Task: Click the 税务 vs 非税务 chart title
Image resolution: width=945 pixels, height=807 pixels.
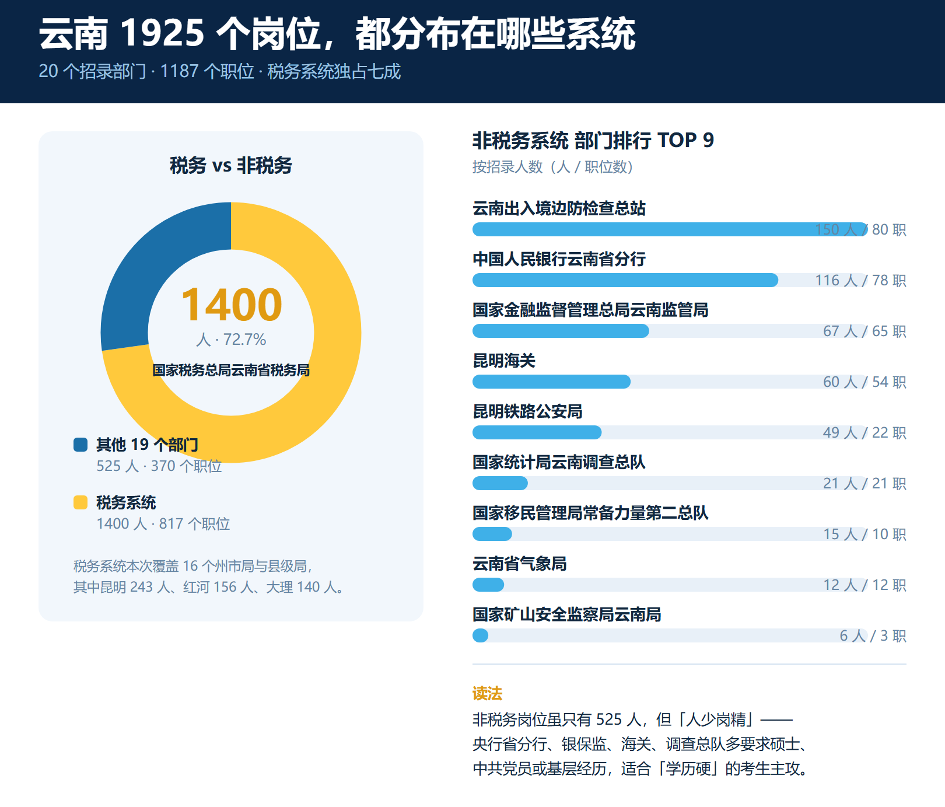Action: pyautogui.click(x=231, y=165)
